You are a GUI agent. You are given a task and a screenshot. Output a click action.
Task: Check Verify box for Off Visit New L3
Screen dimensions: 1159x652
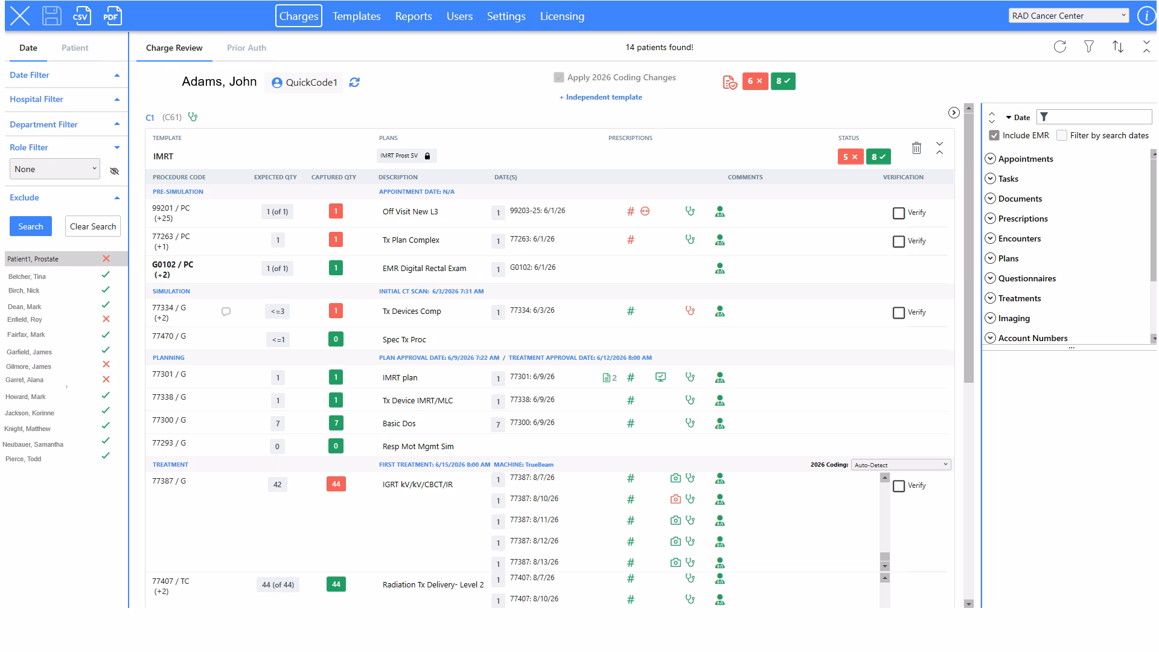coord(898,213)
